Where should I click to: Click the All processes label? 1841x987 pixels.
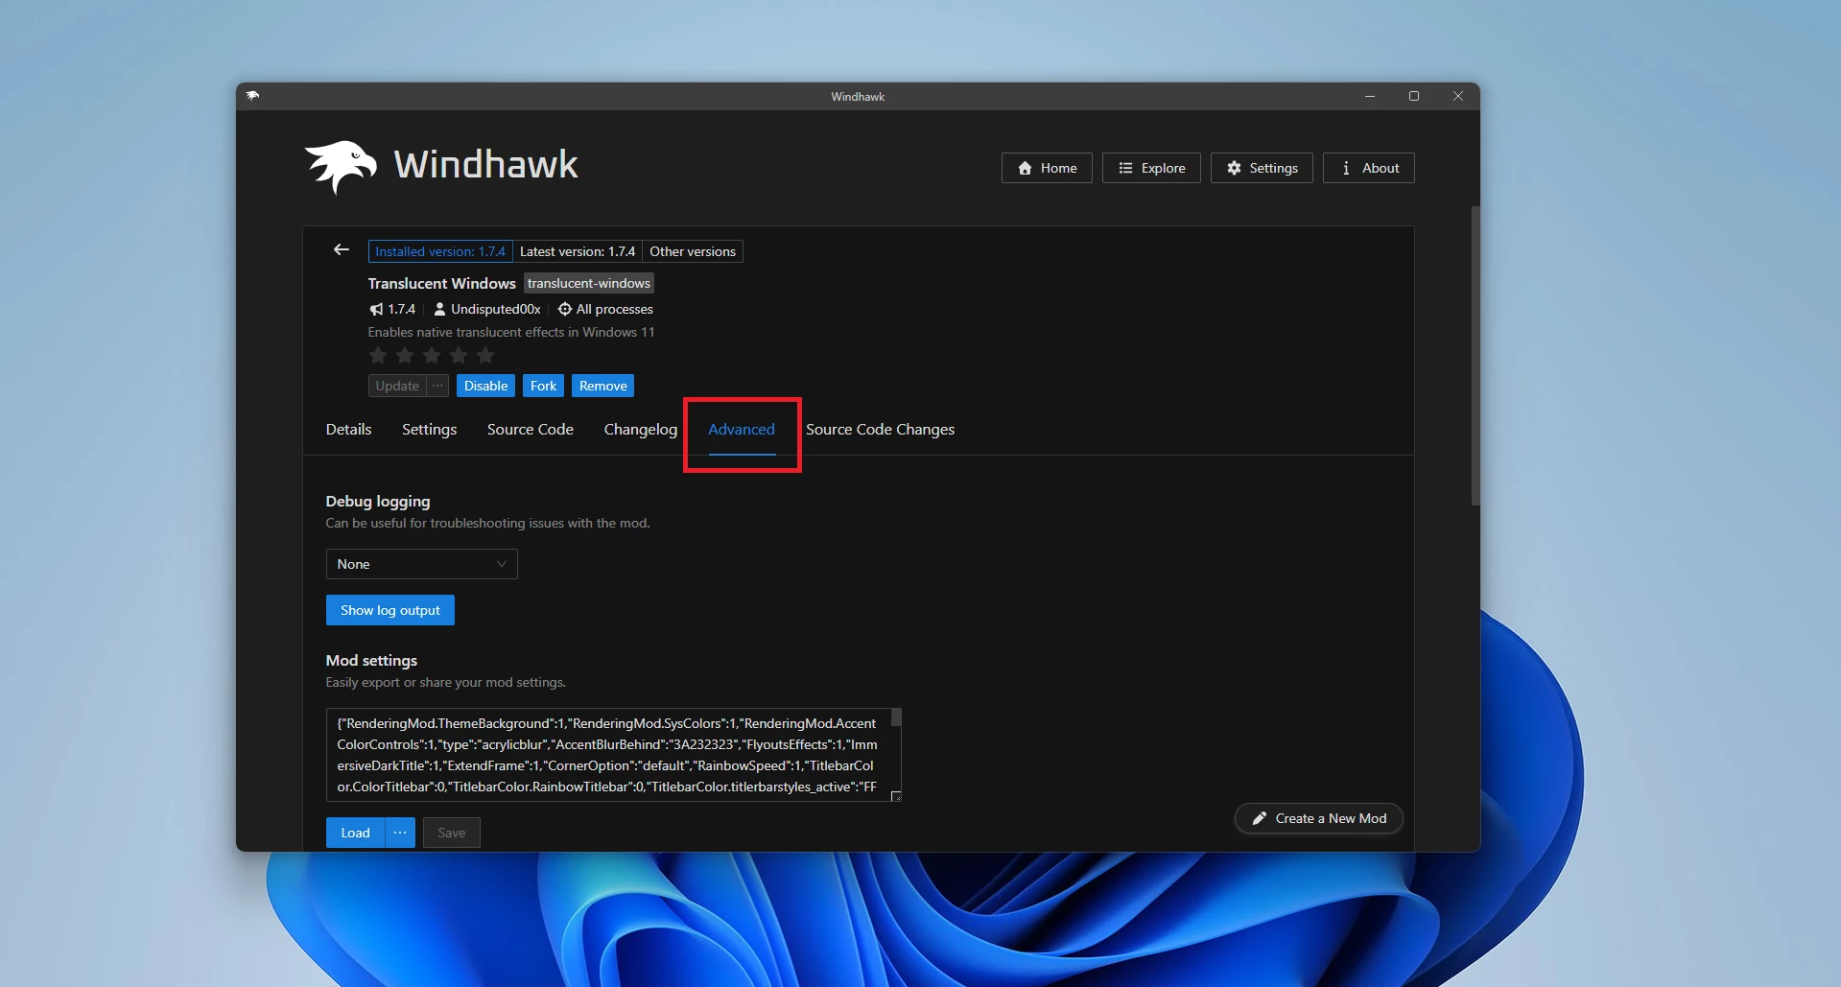tap(615, 309)
